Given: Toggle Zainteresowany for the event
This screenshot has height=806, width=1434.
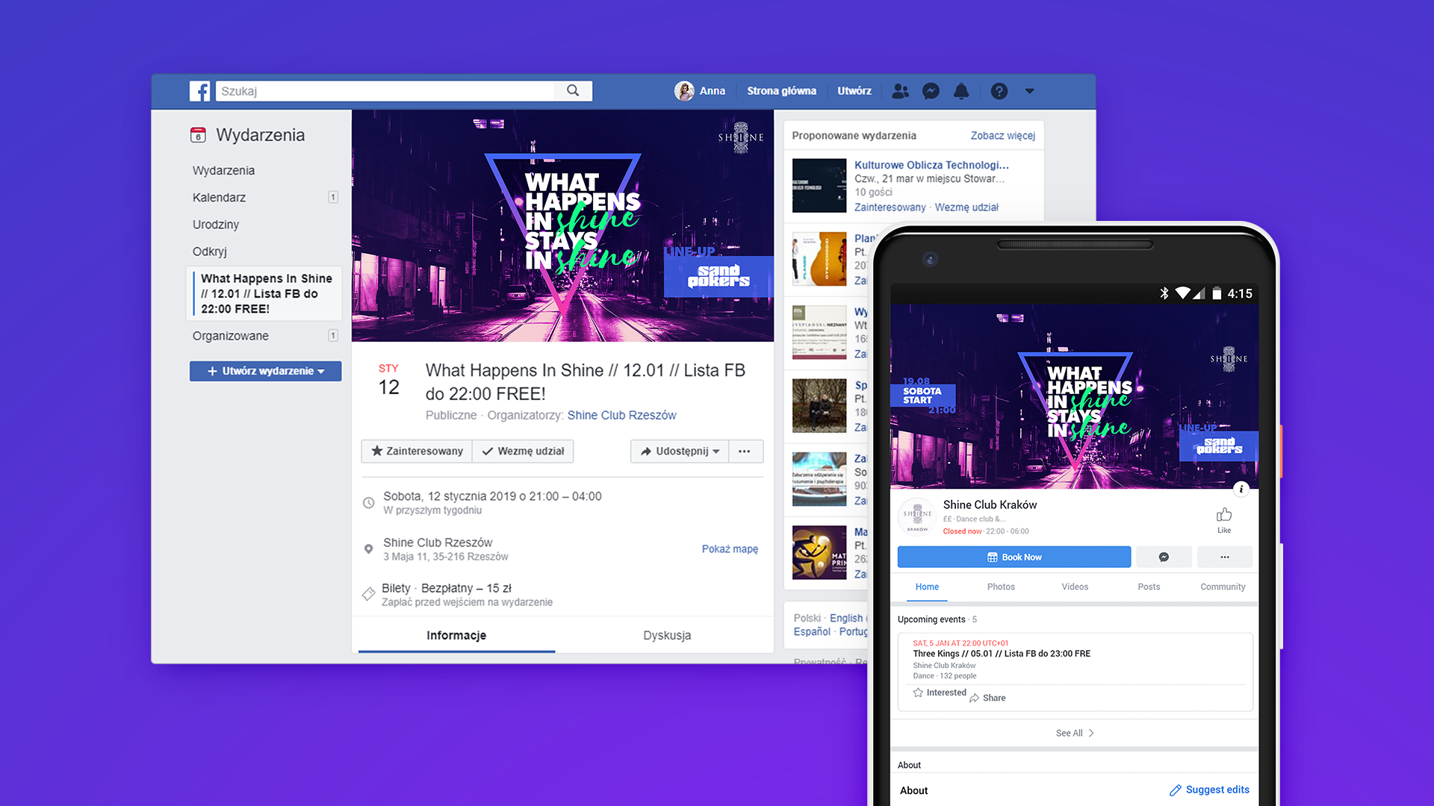Looking at the screenshot, I should 417,452.
